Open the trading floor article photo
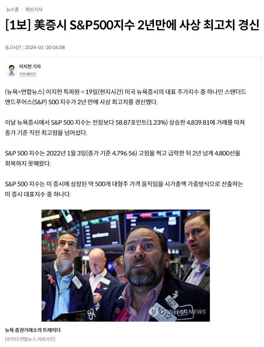Screen dimensions: 264x347 (126, 266)
